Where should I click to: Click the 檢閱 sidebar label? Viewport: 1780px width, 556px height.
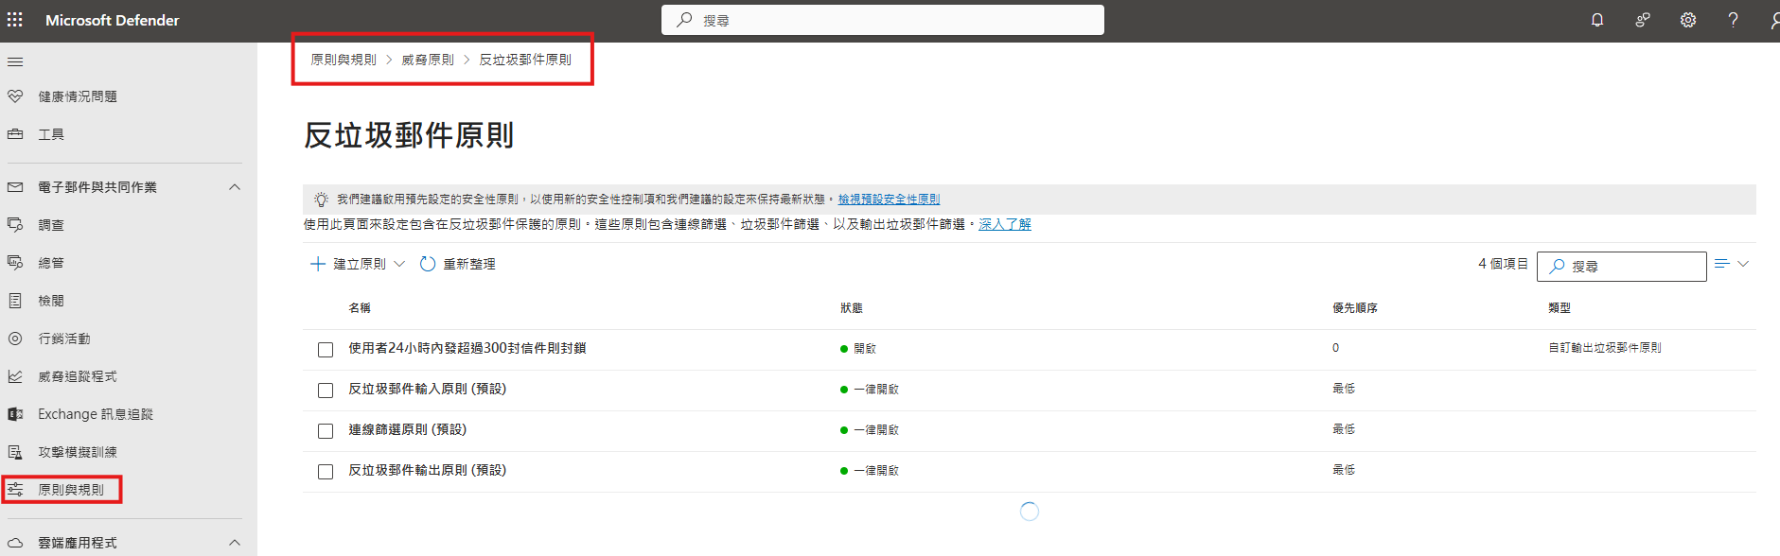click(x=51, y=301)
